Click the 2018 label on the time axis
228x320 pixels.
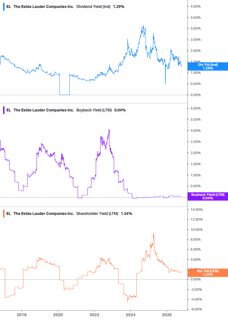click(x=22, y=315)
